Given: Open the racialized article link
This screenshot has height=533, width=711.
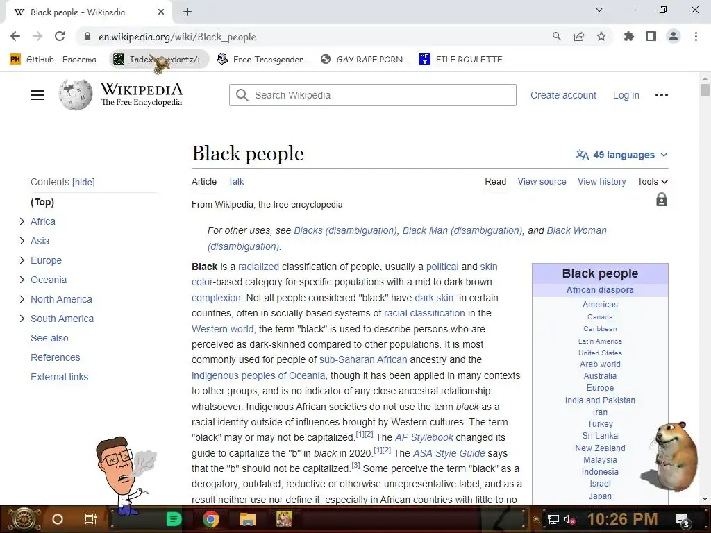Looking at the screenshot, I should click(x=258, y=266).
